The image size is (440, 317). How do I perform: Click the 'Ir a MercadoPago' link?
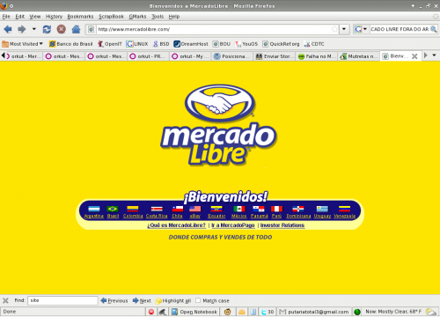pyautogui.click(x=233, y=225)
